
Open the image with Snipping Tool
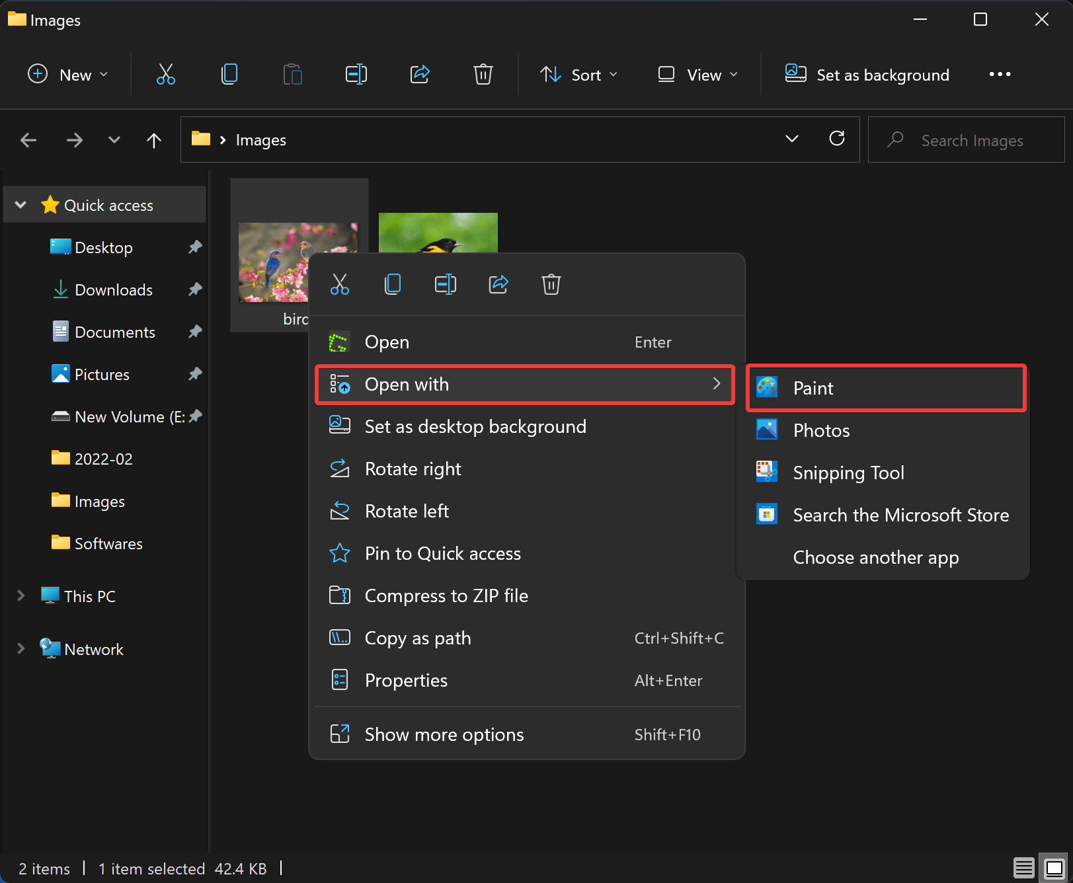pos(848,472)
